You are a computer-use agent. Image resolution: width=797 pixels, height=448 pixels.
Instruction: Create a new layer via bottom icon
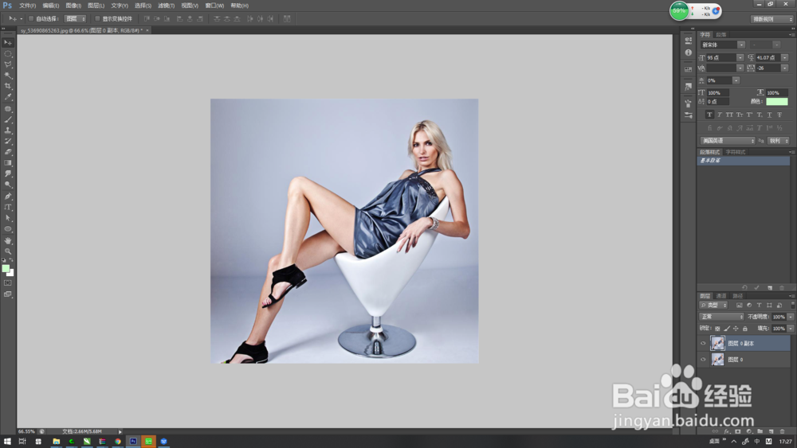(x=771, y=431)
